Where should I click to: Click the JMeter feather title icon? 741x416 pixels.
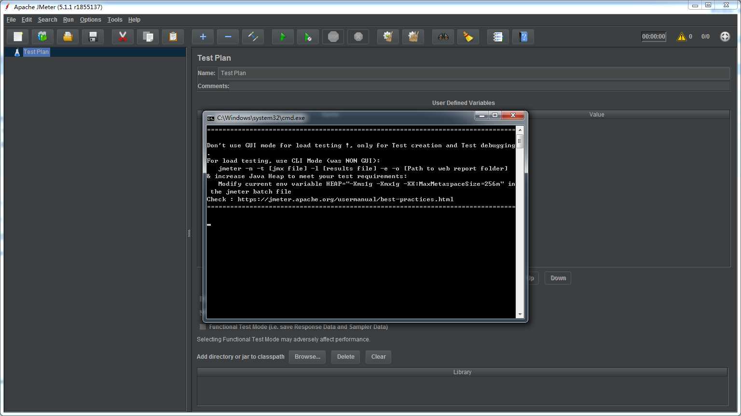pos(7,7)
